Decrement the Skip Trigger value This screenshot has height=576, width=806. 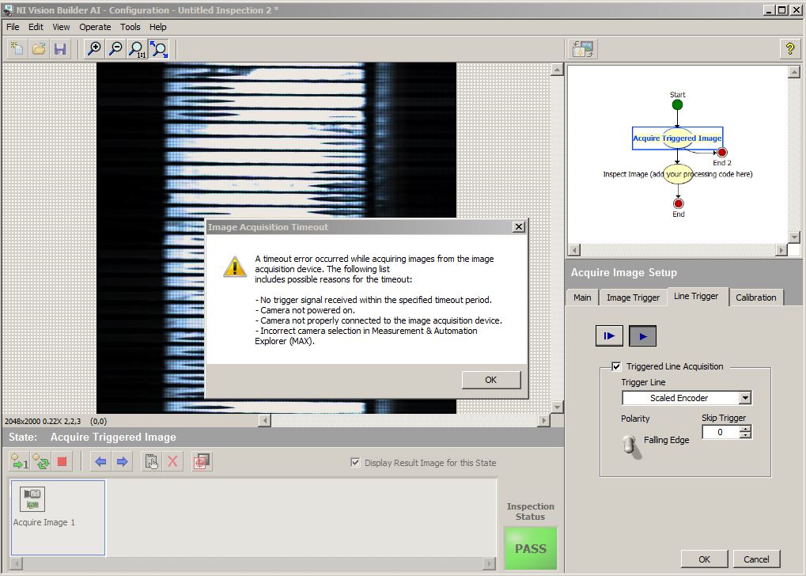[745, 435]
